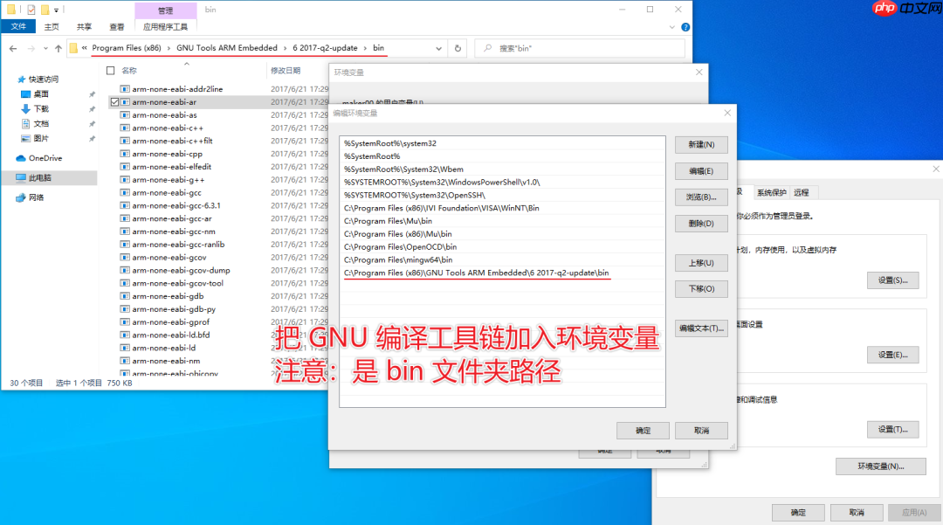Click the refresh icon beside the address bar

(458, 48)
